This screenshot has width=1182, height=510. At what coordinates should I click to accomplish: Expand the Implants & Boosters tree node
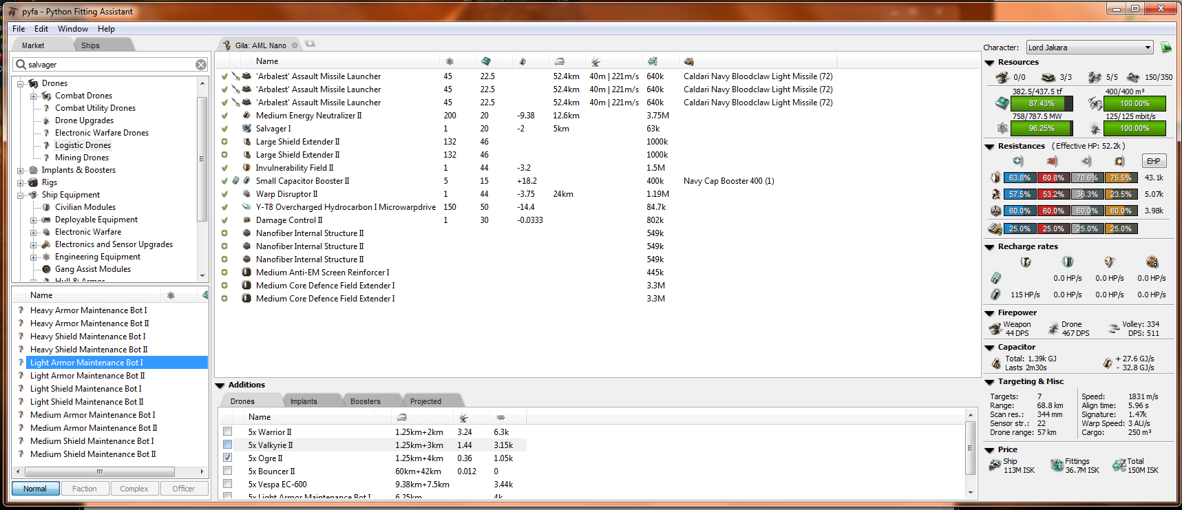pos(21,170)
